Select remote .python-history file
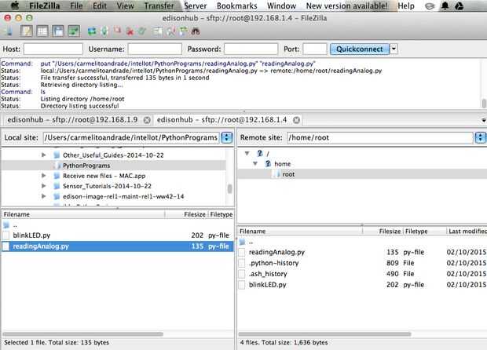The width and height of the screenshot is (487, 350). tap(362, 263)
